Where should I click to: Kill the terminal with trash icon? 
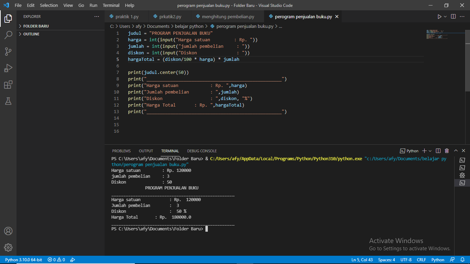[447, 151]
